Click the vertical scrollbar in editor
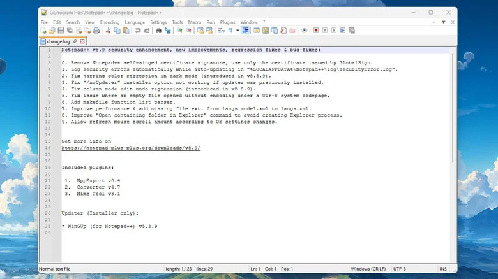The image size is (498, 279). [x=453, y=108]
